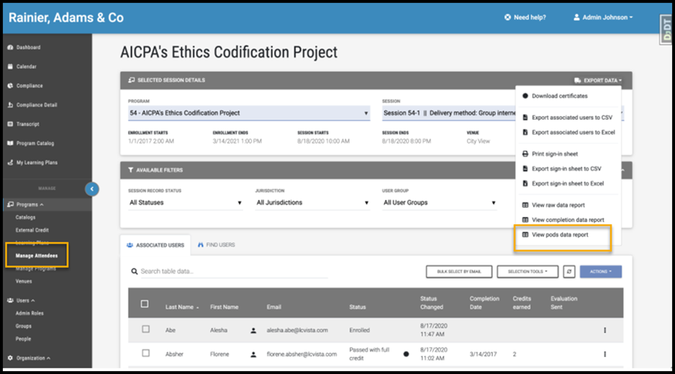Click the Dashboard icon in sidebar

(x=10, y=48)
